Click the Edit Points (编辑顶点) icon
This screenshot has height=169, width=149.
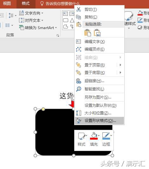click(79, 49)
